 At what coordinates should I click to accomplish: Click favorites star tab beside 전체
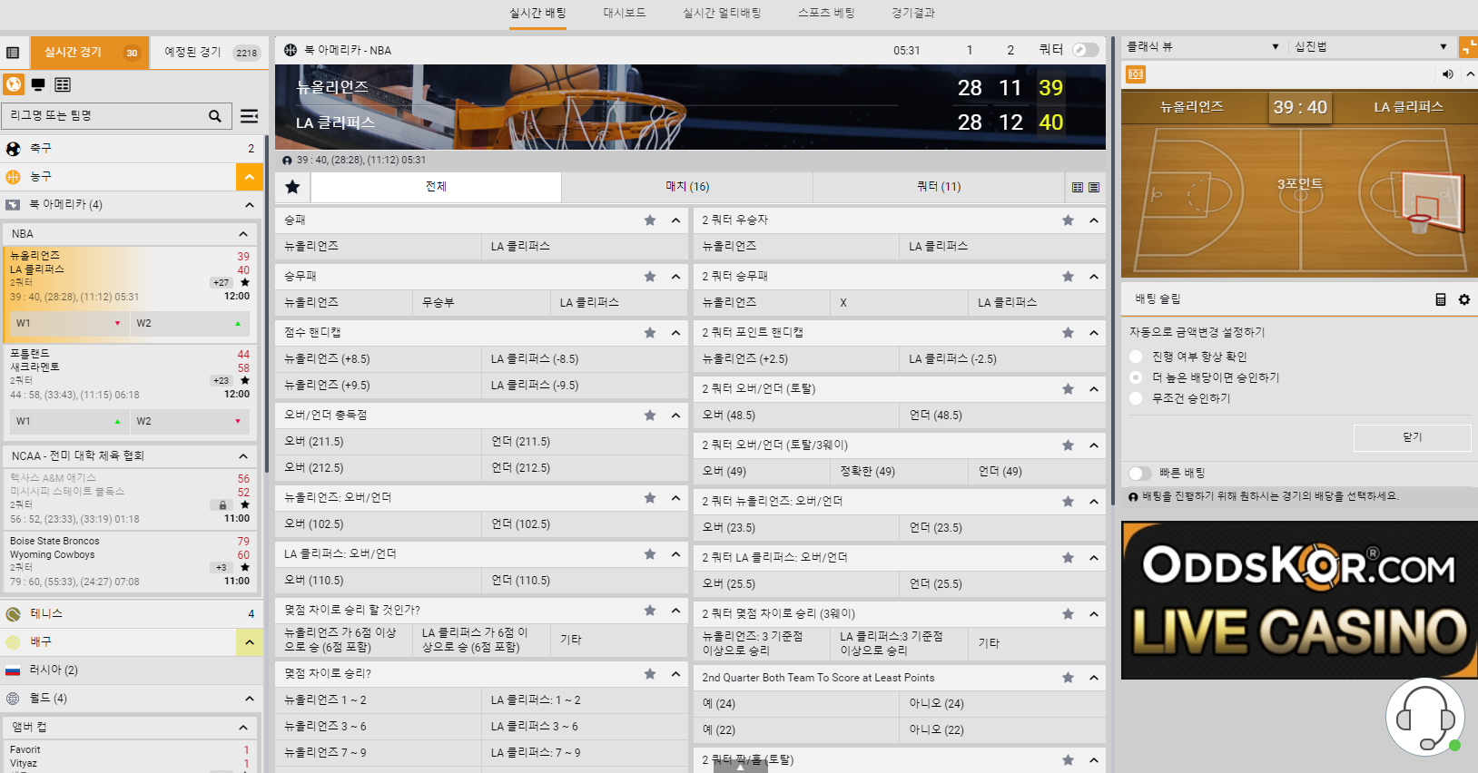pos(292,187)
